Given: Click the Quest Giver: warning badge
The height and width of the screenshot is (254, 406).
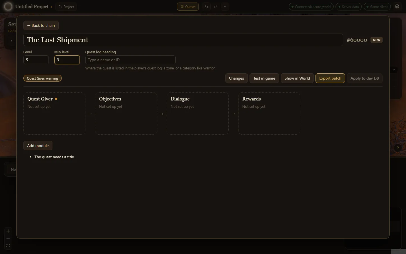Looking at the screenshot, I should 43,78.
